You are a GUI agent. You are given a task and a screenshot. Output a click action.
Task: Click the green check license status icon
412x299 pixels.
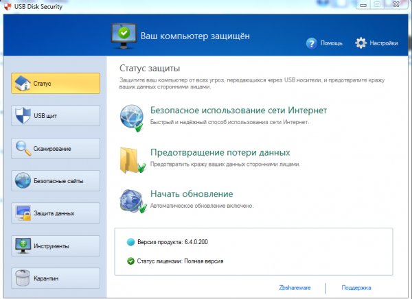pyautogui.click(x=130, y=261)
